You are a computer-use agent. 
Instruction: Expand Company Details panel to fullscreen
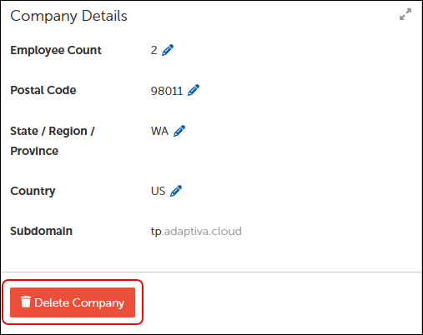[x=405, y=14]
